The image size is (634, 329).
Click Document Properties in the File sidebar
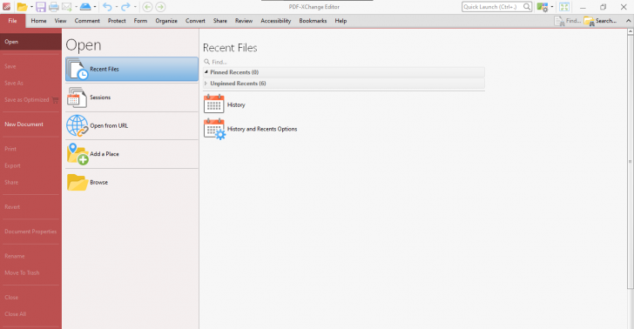[30, 232]
